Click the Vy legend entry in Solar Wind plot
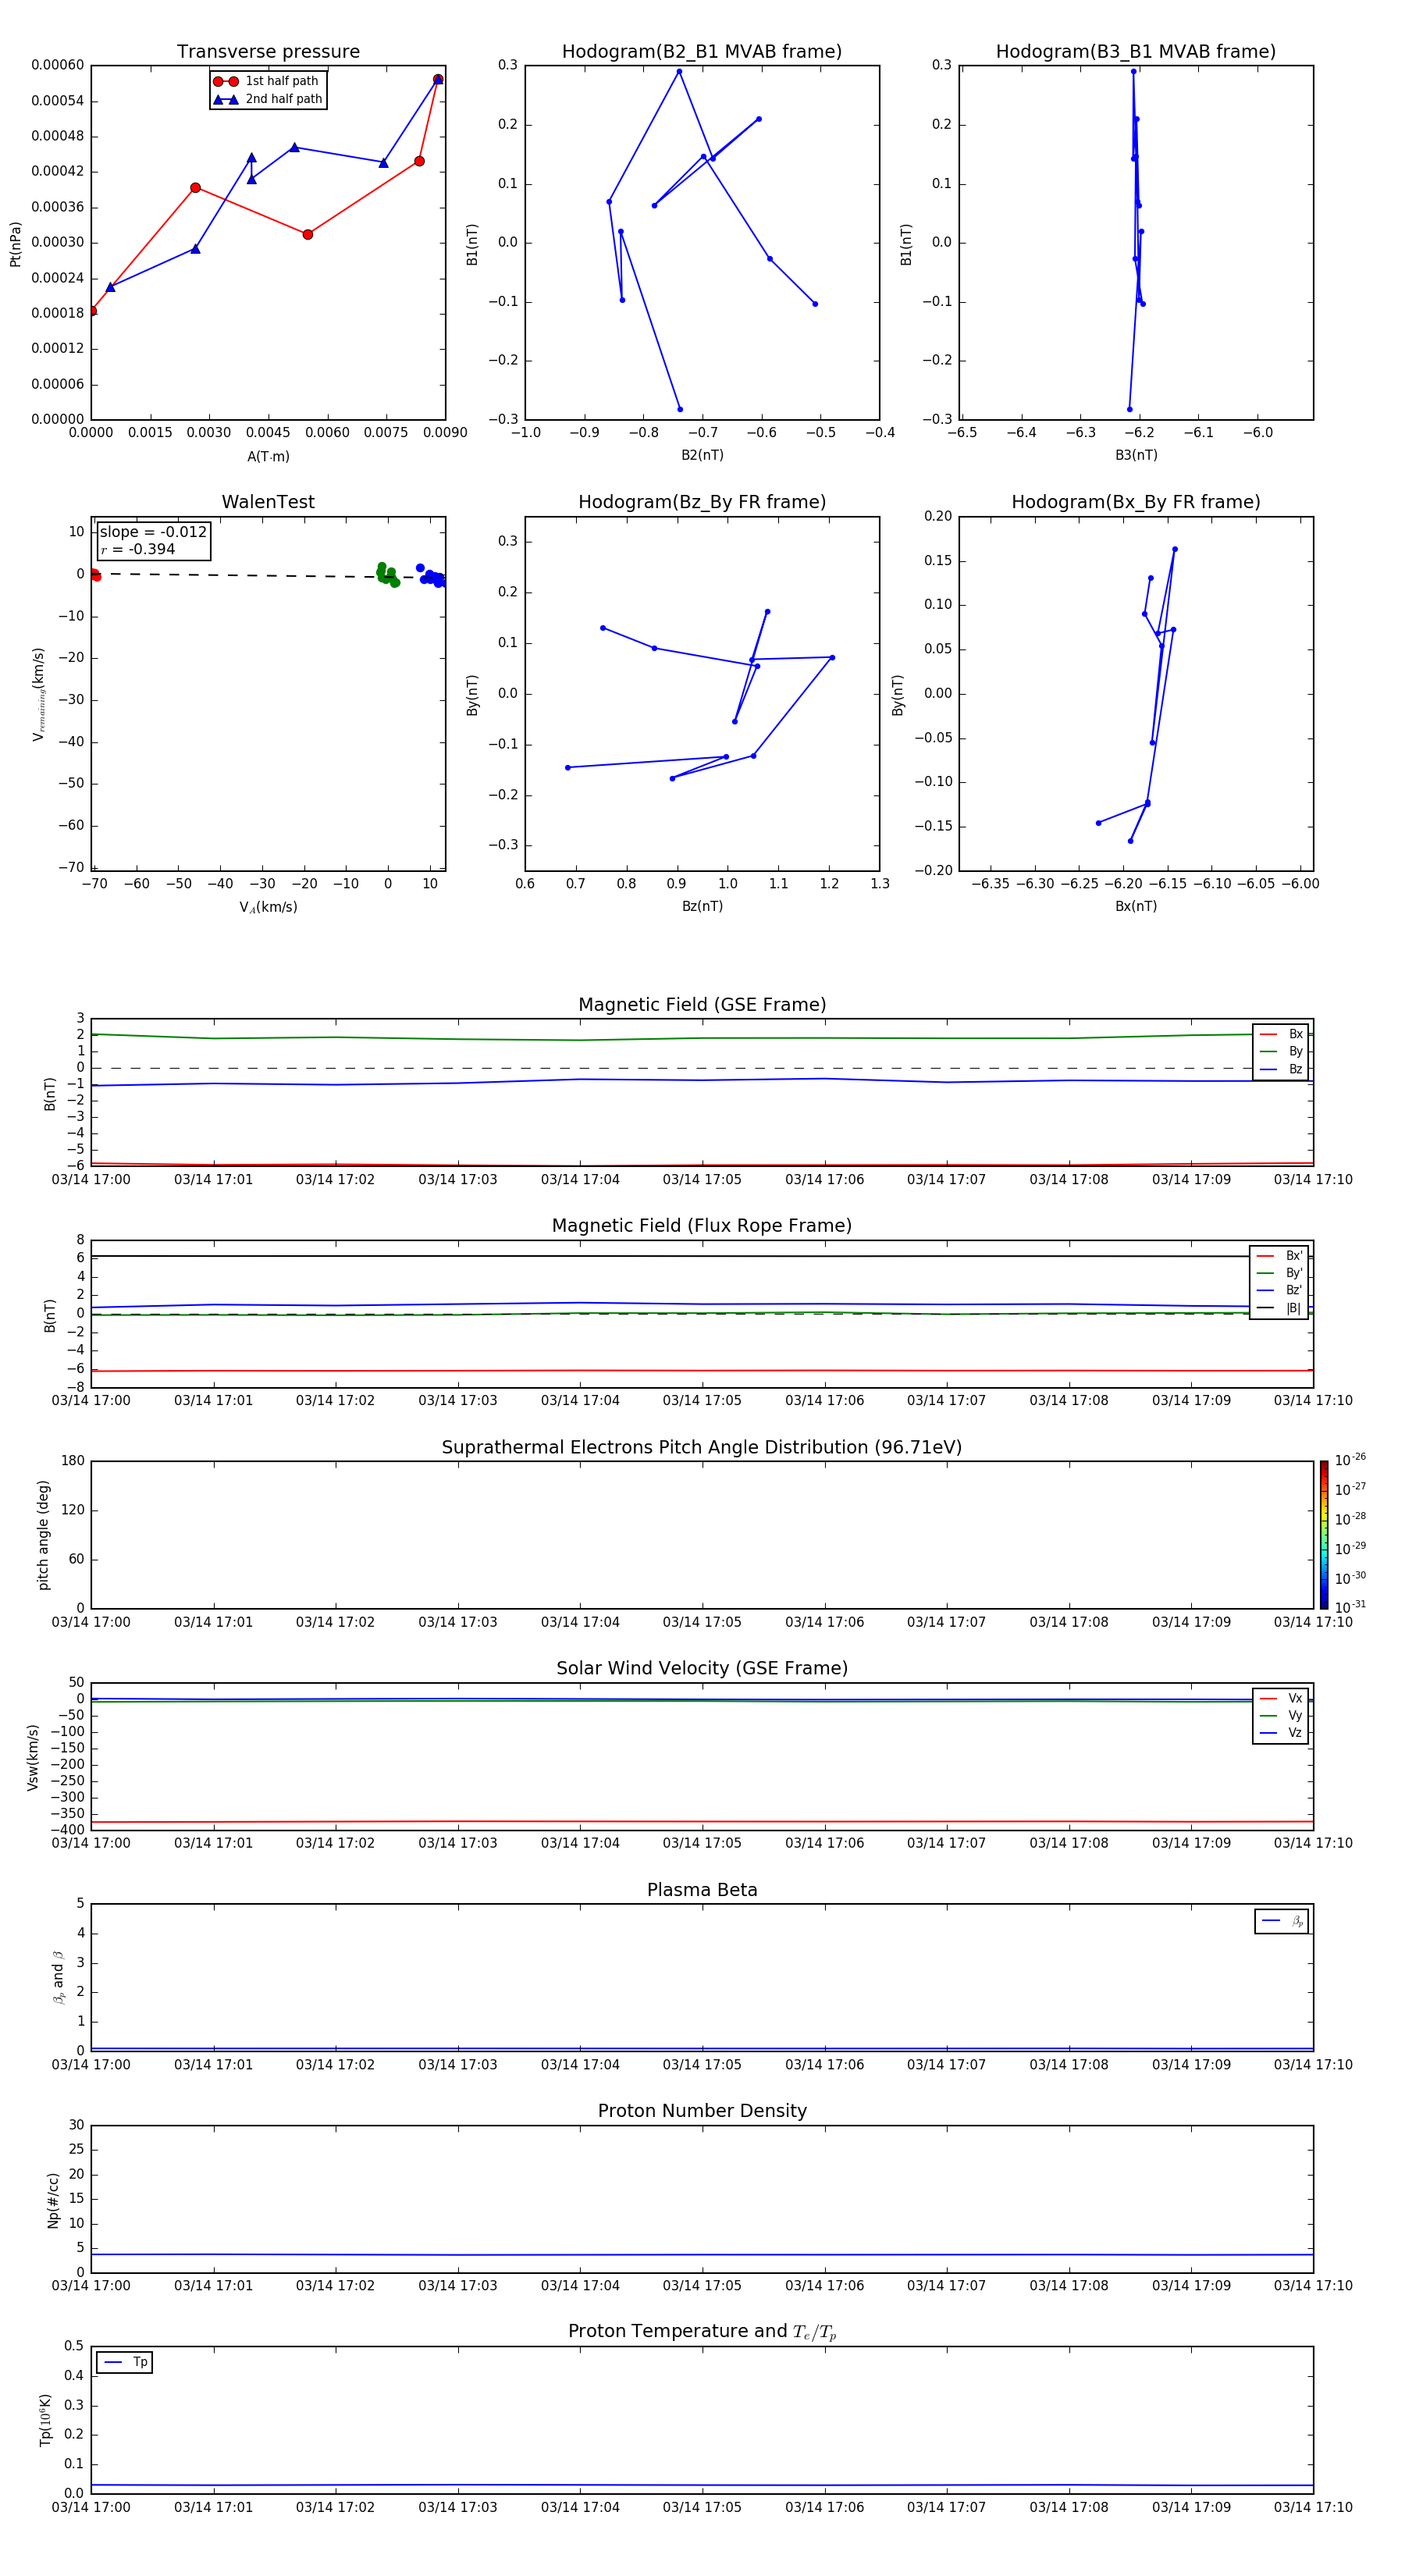This screenshot has width=1405, height=2576. 1281,1716
